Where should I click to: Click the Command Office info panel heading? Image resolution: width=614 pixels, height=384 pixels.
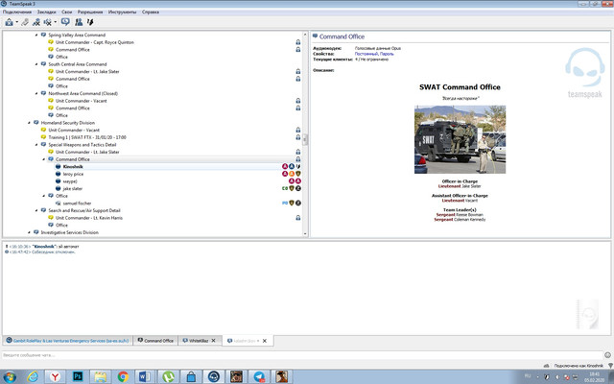point(342,36)
